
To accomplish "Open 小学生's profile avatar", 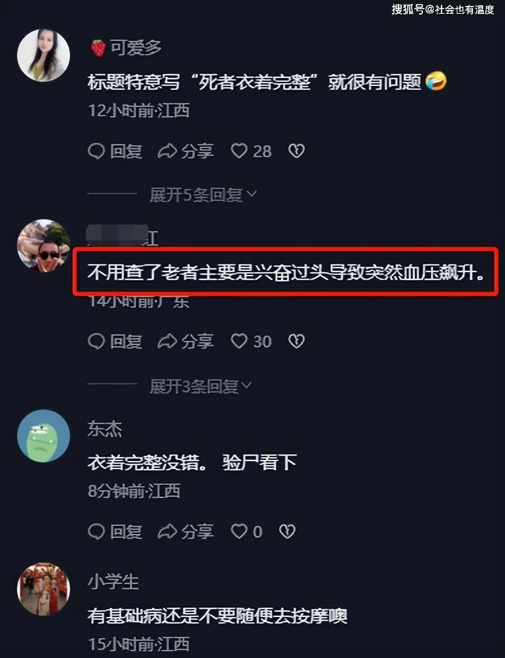I will pos(43,589).
